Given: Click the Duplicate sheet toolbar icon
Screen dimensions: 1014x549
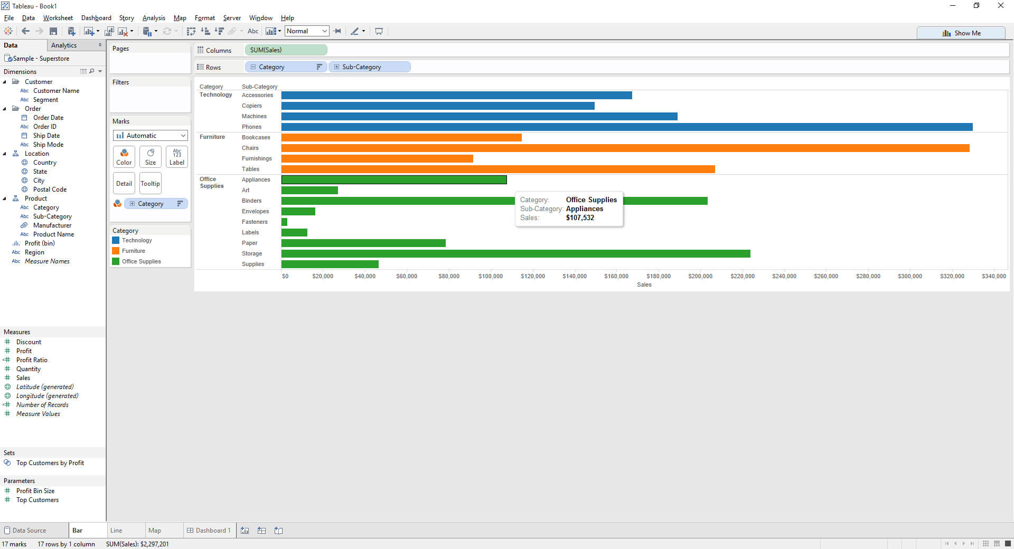Looking at the screenshot, I should pyautogui.click(x=109, y=31).
